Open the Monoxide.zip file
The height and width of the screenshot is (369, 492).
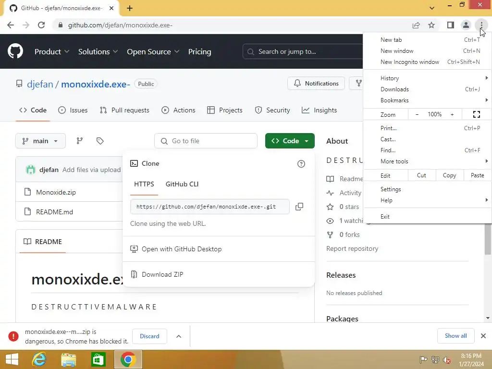(56, 192)
